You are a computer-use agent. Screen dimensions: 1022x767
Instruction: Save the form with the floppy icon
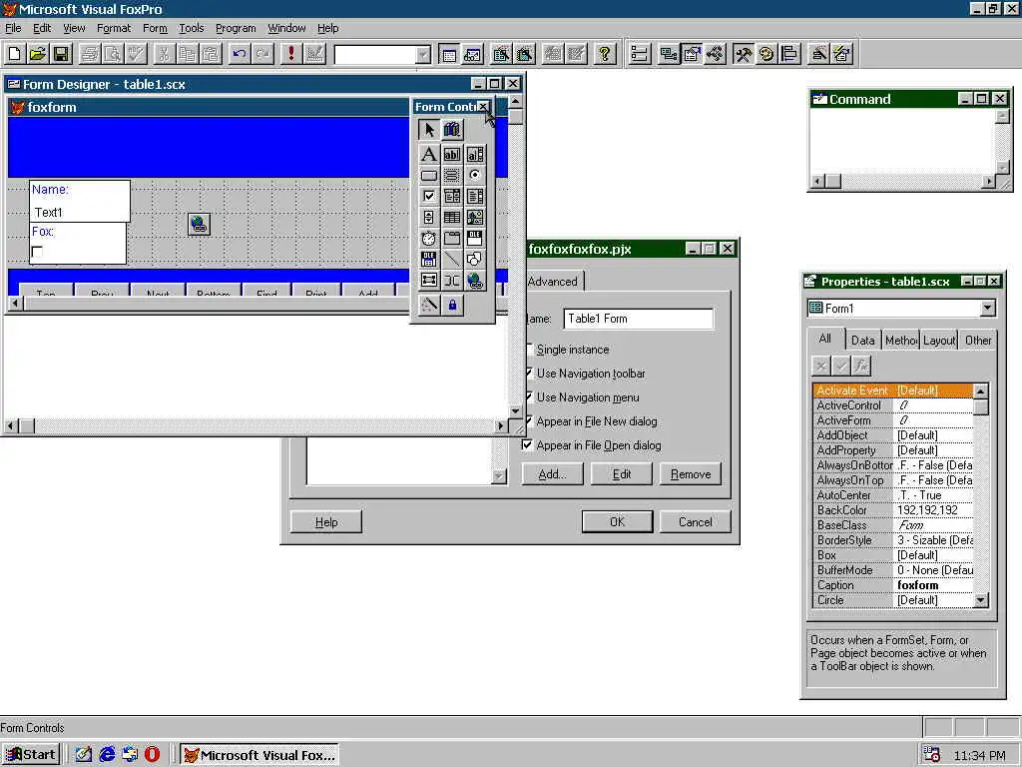point(61,54)
